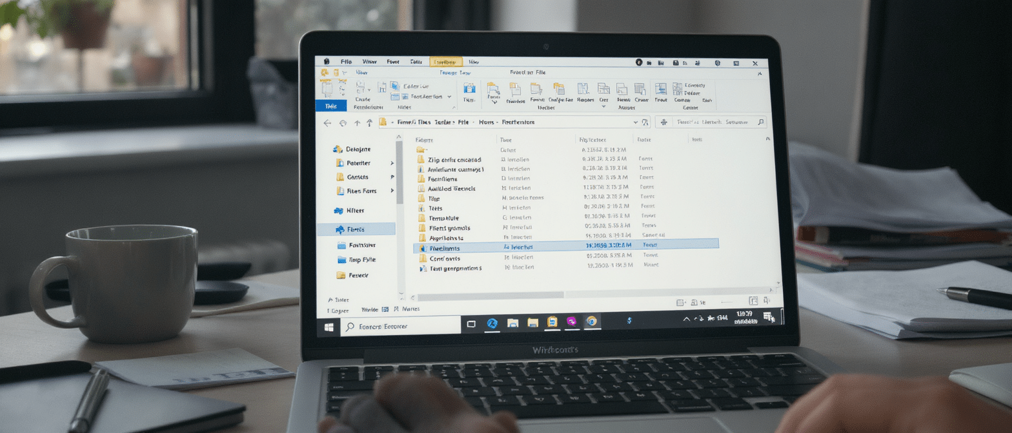Image resolution: width=1012 pixels, height=433 pixels.
Task: Go back using the back arrow button
Action: coord(327,123)
